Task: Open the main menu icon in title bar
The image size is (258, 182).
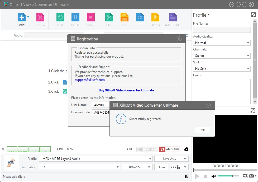Action: pos(232,4)
